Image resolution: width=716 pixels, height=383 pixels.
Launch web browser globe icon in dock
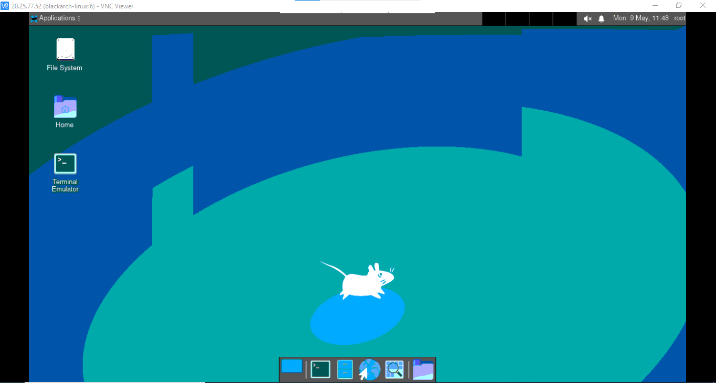click(x=369, y=369)
